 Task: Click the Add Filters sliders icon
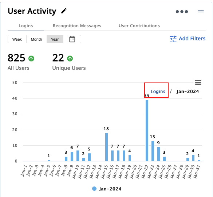point(173,39)
